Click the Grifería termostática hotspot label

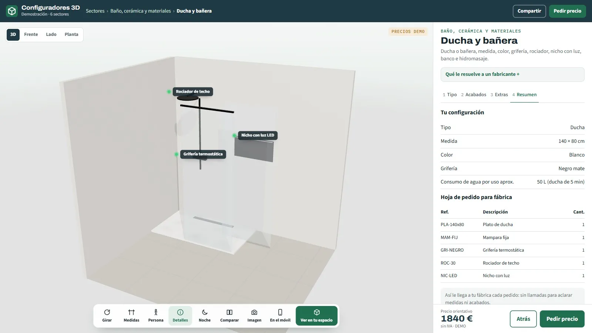pyautogui.click(x=203, y=154)
